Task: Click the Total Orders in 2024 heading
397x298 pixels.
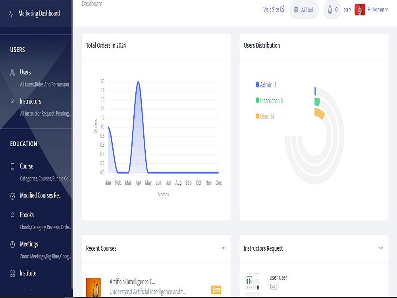Action: [106, 45]
